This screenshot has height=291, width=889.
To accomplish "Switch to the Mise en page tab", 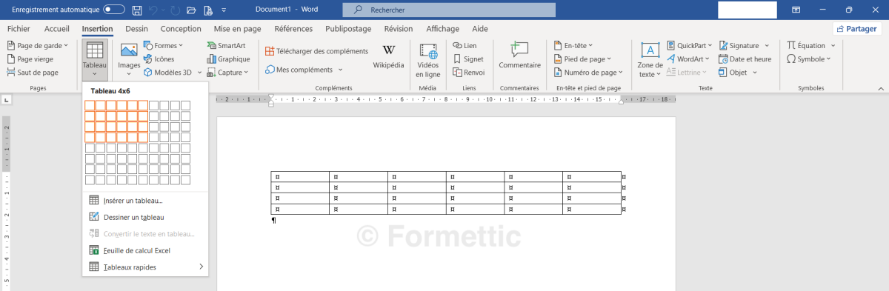I will coord(237,29).
